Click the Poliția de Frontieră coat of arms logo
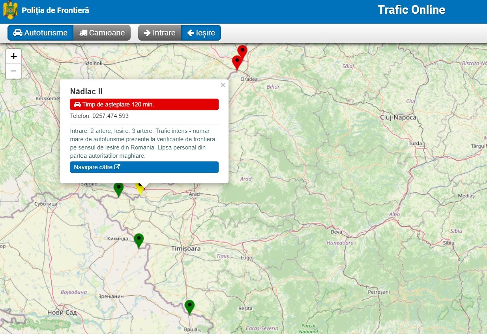The width and height of the screenshot is (487, 334). point(10,10)
